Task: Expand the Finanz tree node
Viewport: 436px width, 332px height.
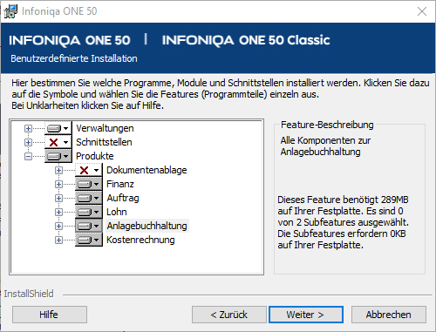Action: pyautogui.click(x=58, y=184)
